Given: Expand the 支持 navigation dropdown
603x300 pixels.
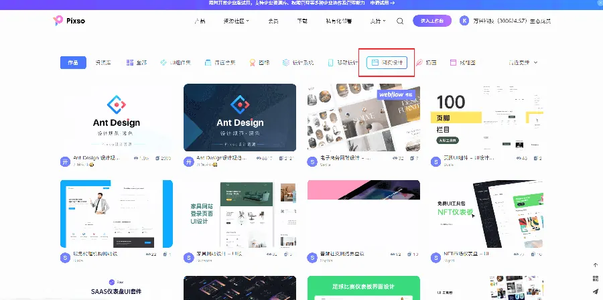Looking at the screenshot, I should point(378,21).
